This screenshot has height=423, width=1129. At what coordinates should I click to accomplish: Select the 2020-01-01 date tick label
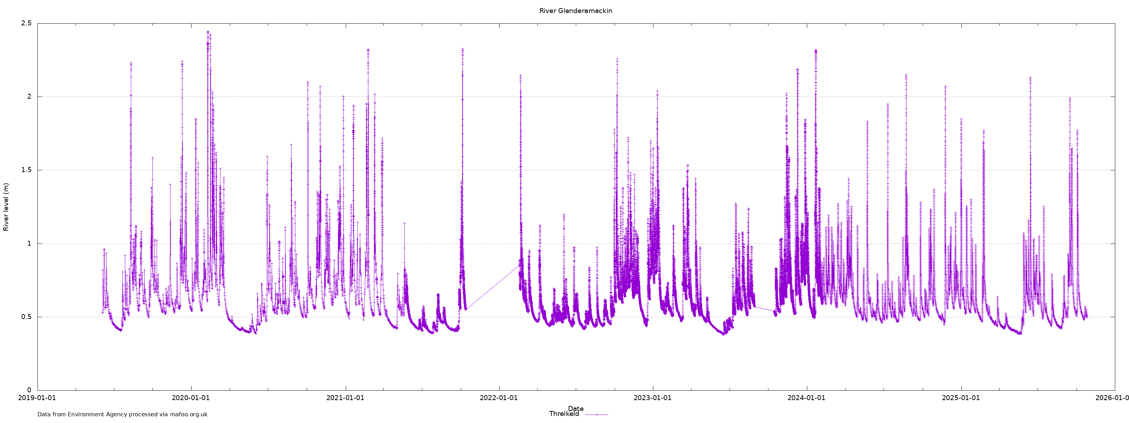tap(191, 398)
